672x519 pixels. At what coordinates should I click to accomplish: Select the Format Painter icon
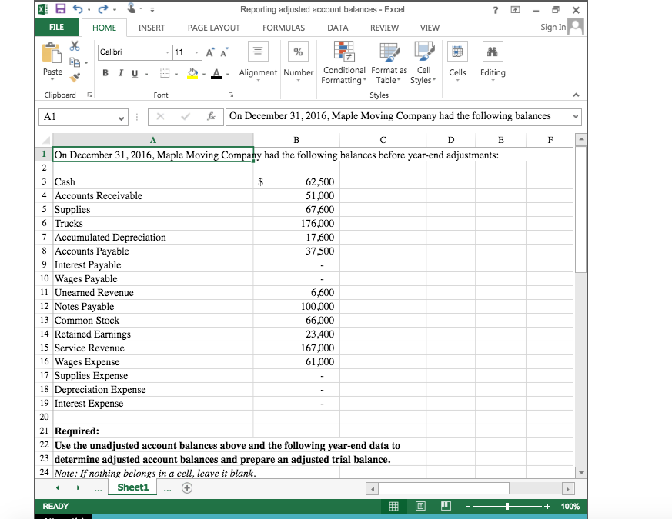tap(75, 76)
